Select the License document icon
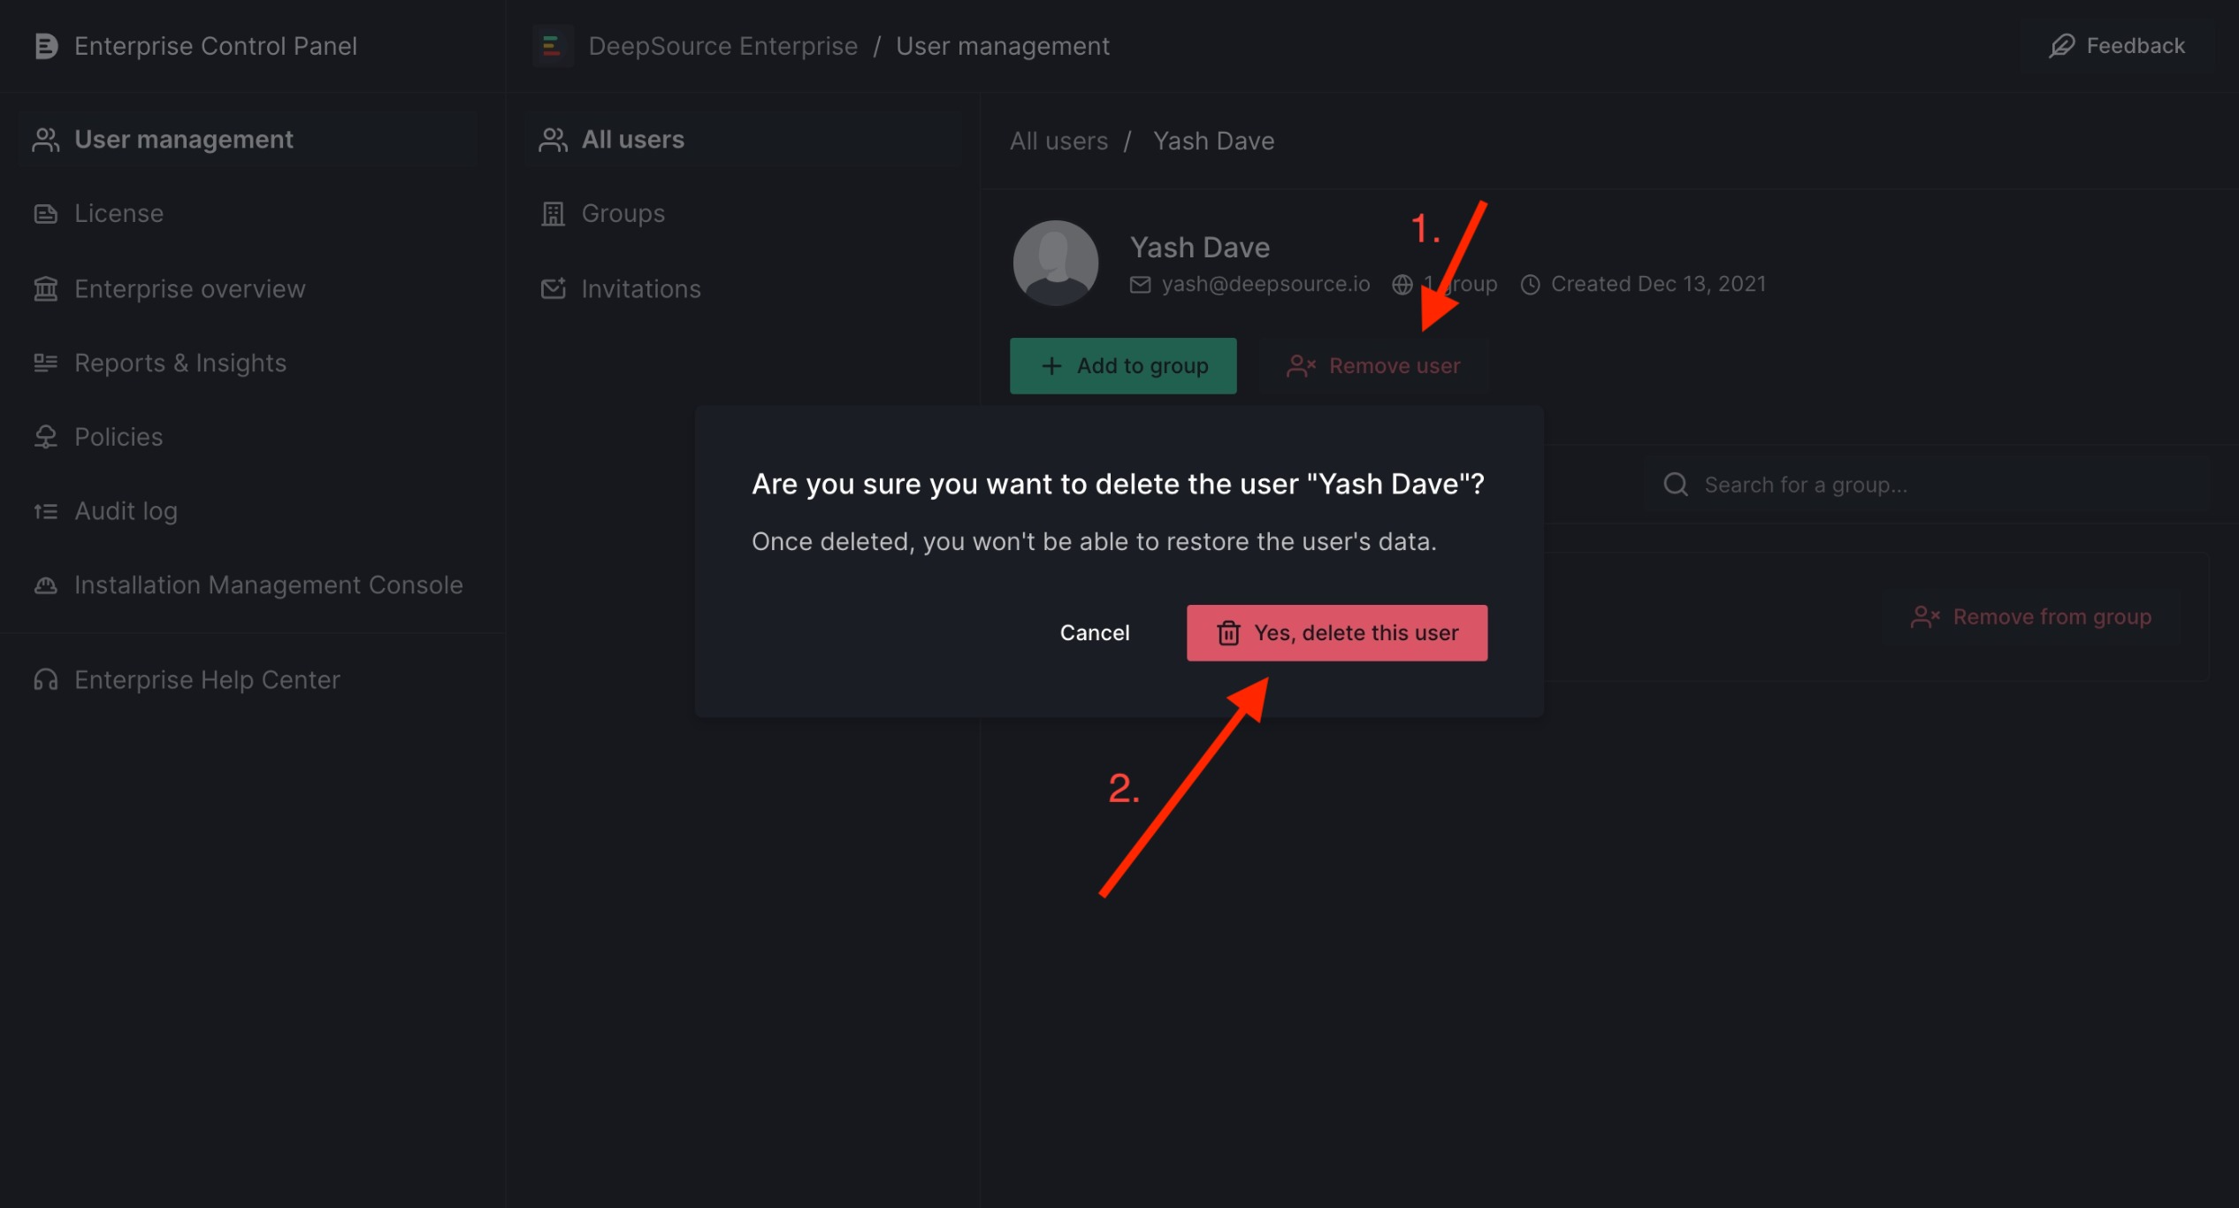 click(x=46, y=212)
